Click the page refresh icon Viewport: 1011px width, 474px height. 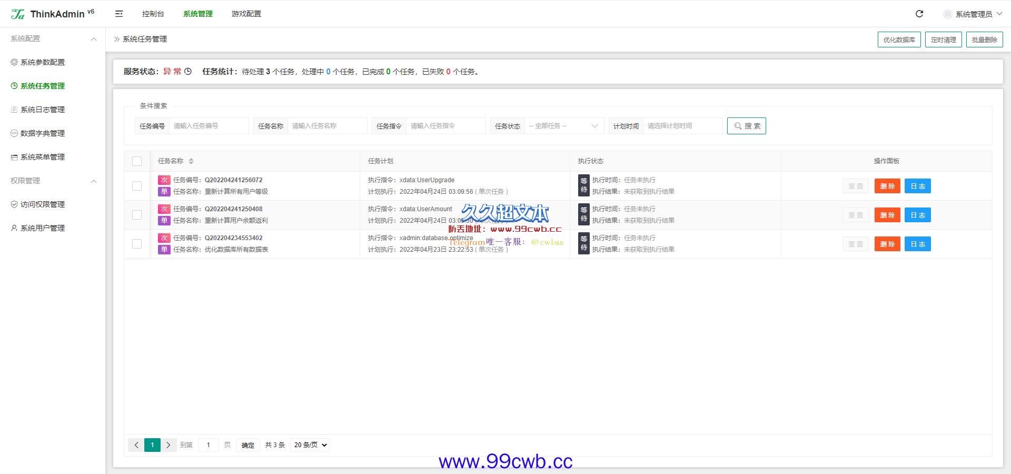(x=919, y=14)
